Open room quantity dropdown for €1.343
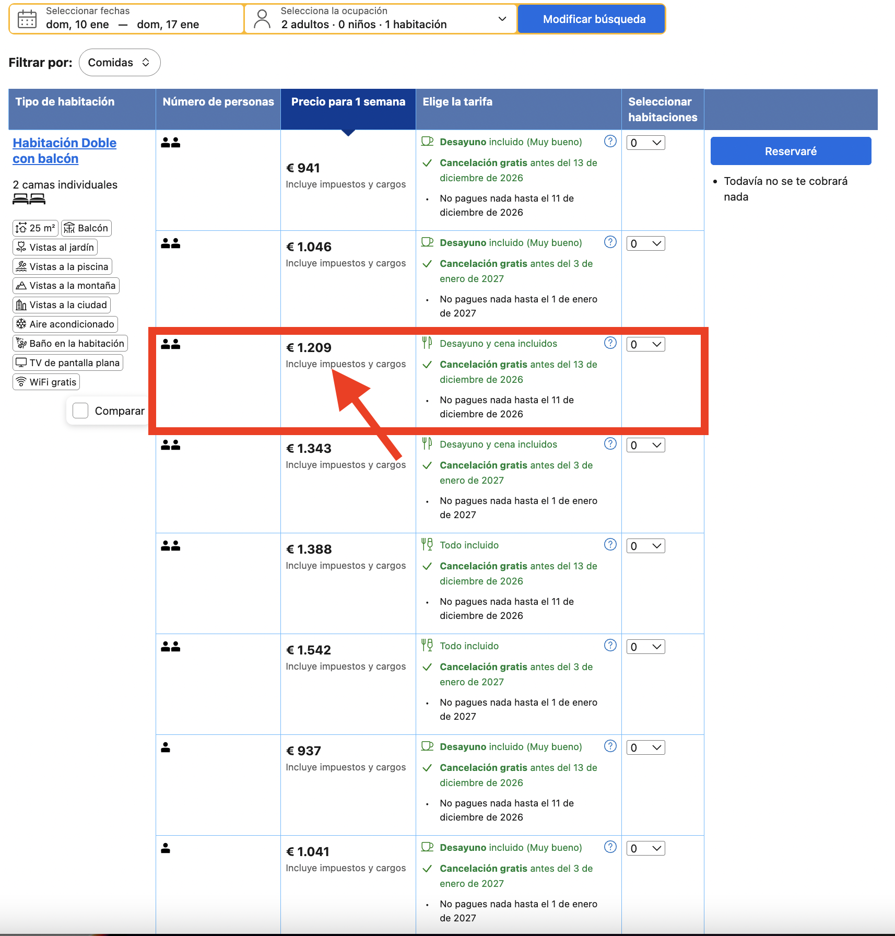The height and width of the screenshot is (936, 895). (x=646, y=445)
